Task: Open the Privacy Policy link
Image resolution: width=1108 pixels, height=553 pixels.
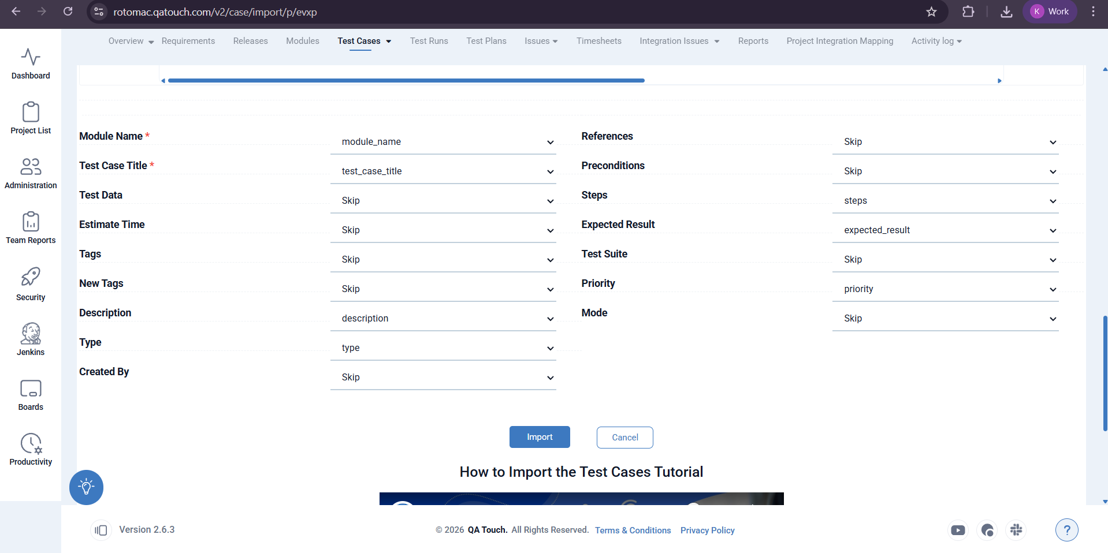Action: [x=707, y=530]
